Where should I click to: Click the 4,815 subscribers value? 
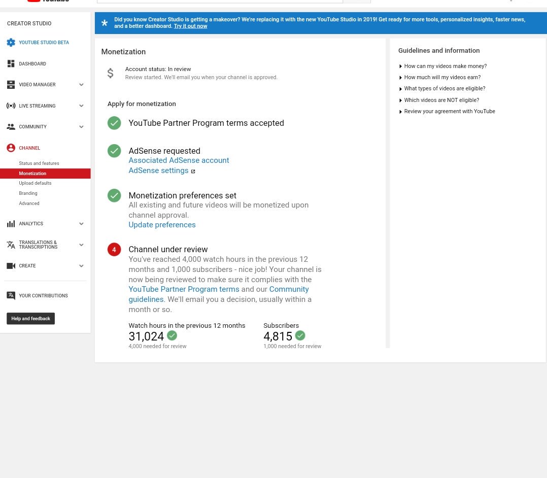coord(278,336)
